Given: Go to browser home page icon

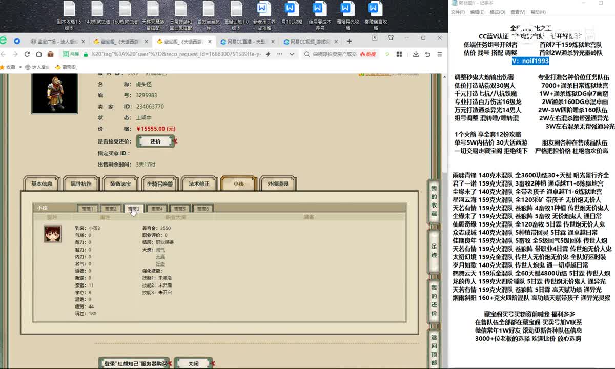Looking at the screenshot, I should point(39,54).
